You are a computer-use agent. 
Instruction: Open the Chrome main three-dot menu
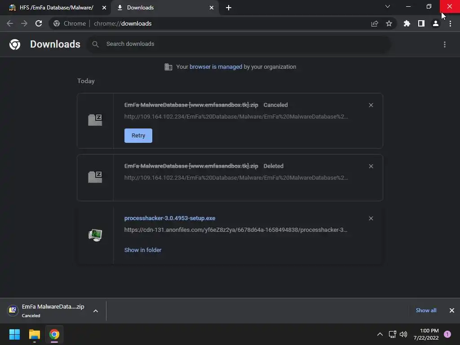[450, 23]
